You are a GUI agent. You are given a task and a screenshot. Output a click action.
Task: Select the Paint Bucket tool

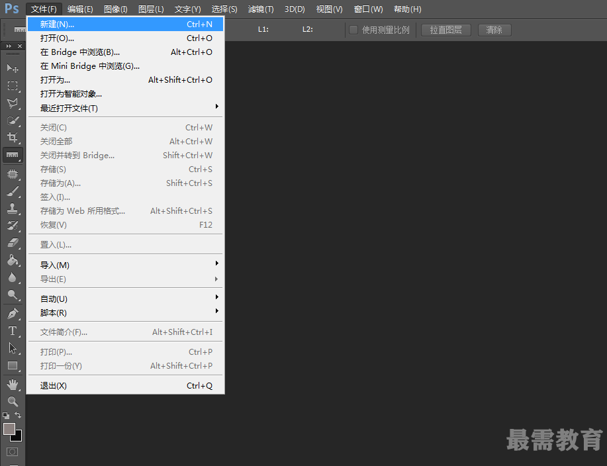point(13,260)
